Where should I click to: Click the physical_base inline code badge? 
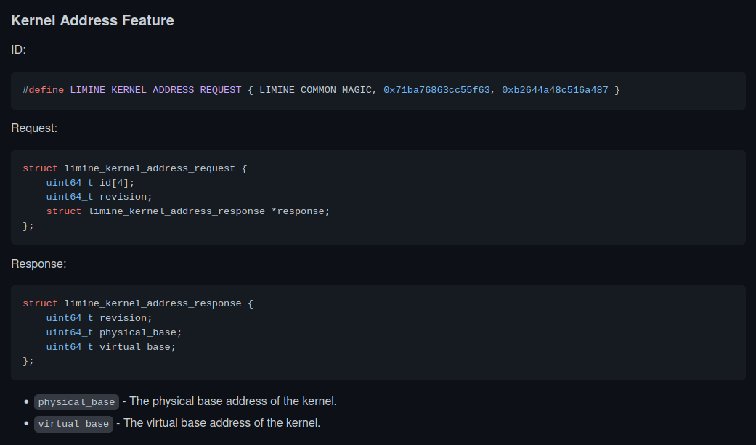click(76, 401)
